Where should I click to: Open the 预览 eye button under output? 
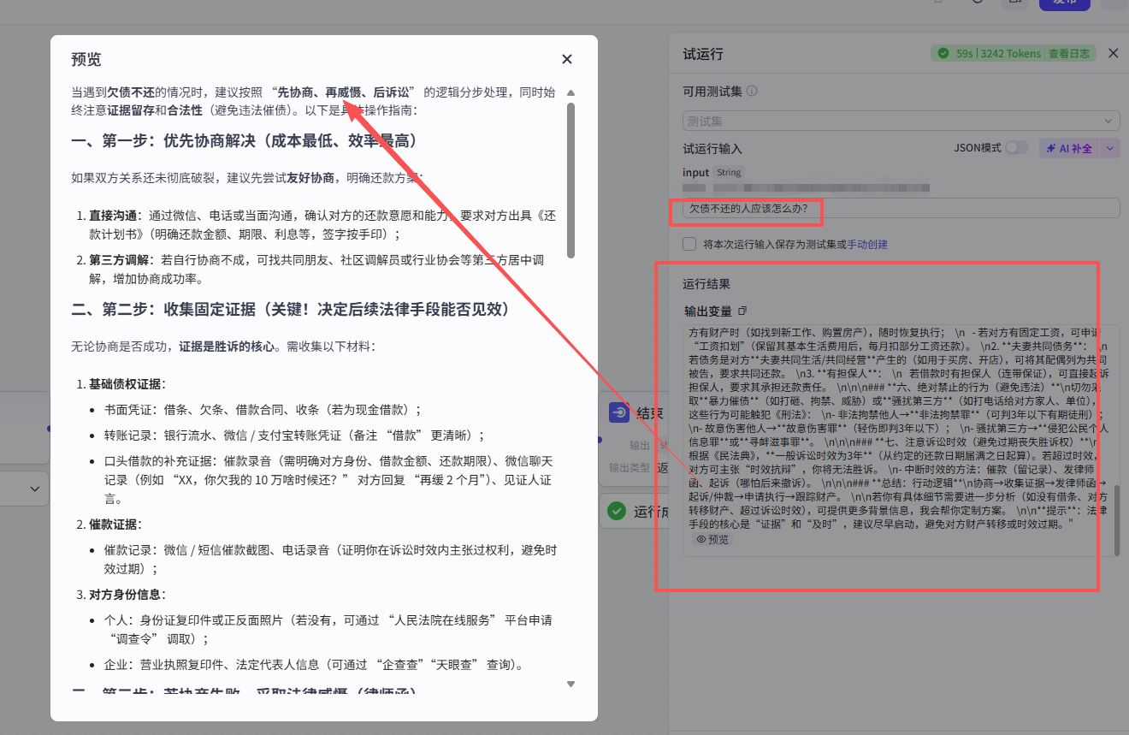[x=712, y=540]
